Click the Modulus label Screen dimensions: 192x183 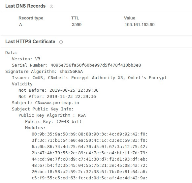pos(35,128)
